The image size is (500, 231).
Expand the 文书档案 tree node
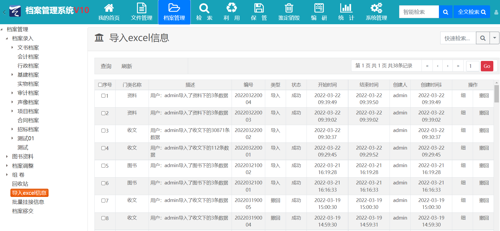[12, 48]
